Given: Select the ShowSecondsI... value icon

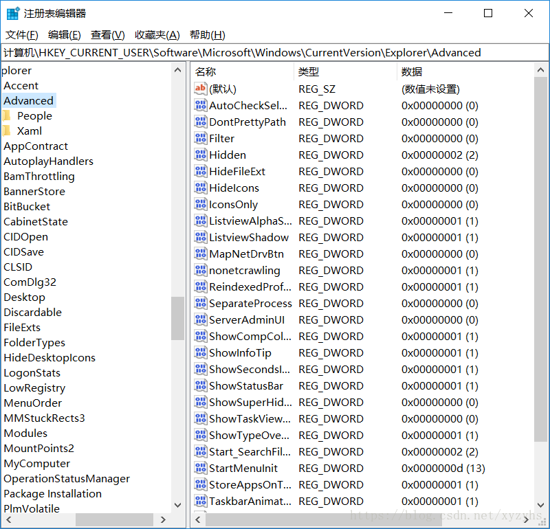Looking at the screenshot, I should 200,369.
